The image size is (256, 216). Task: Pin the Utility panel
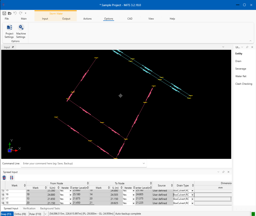(247, 47)
